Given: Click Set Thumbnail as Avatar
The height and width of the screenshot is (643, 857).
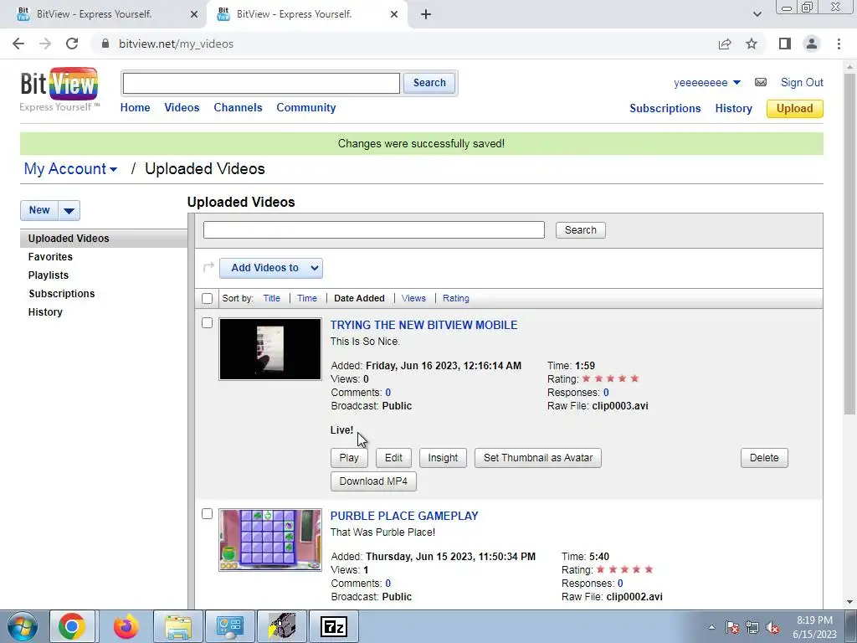Looking at the screenshot, I should 538,458.
